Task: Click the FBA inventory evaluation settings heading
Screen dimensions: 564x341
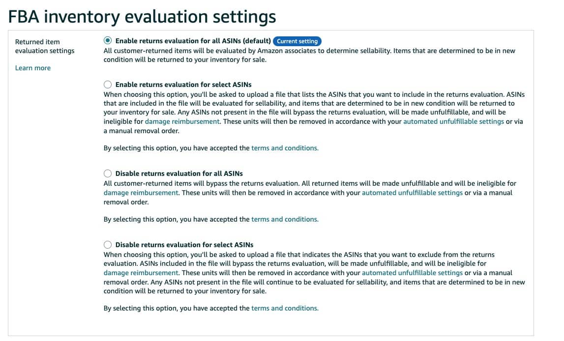Action: pos(142,17)
